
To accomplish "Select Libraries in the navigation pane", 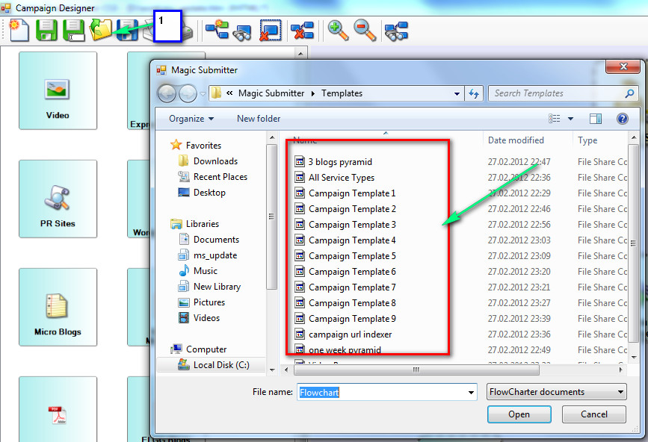I will (194, 224).
